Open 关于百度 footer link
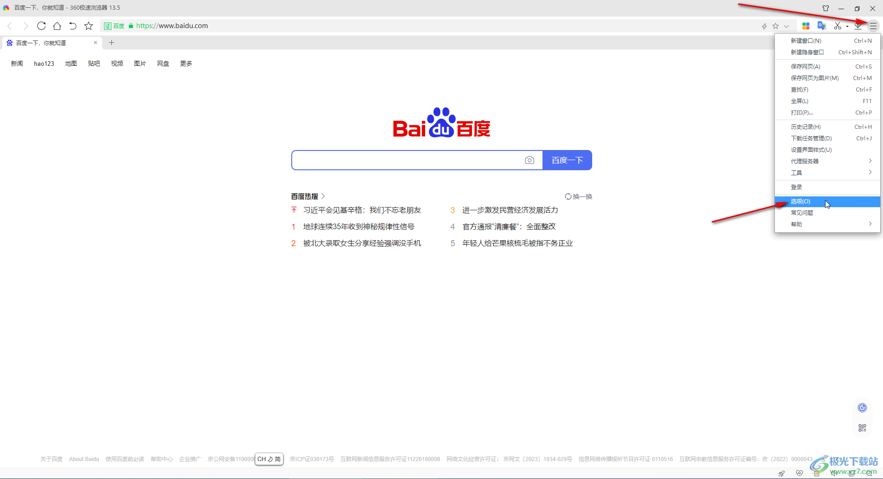Image resolution: width=883 pixels, height=479 pixels. point(52,459)
